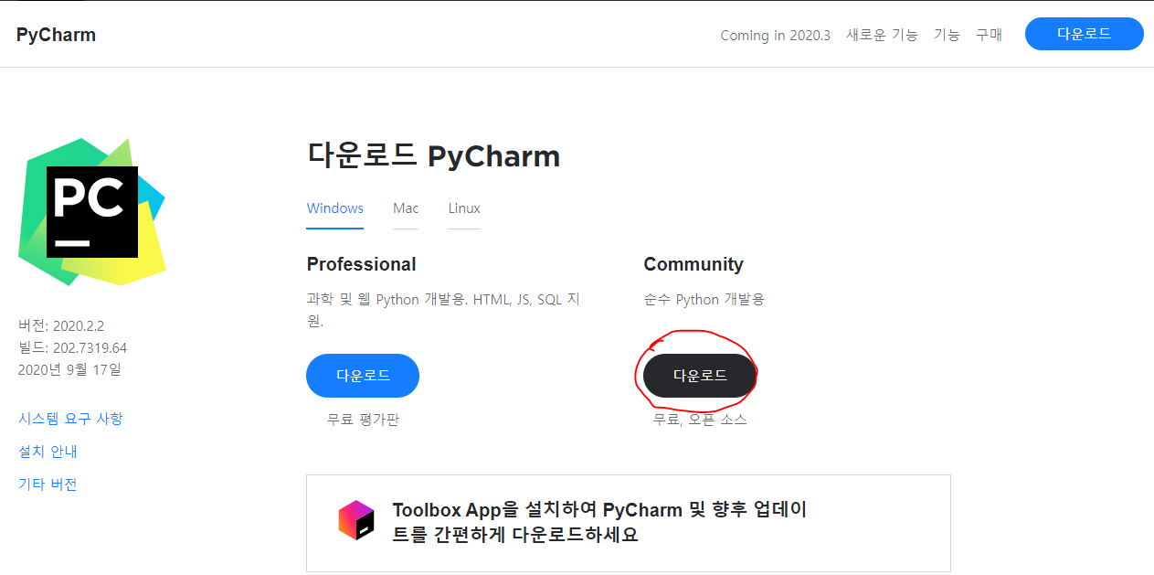Select the 무료, 오픈 소스 label
This screenshot has width=1154, height=575.
point(700,420)
